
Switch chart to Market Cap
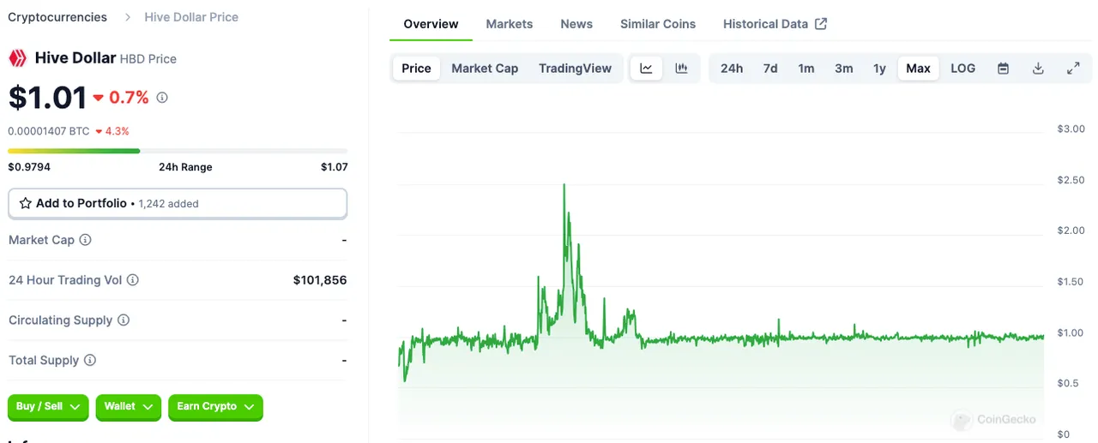pyautogui.click(x=485, y=69)
